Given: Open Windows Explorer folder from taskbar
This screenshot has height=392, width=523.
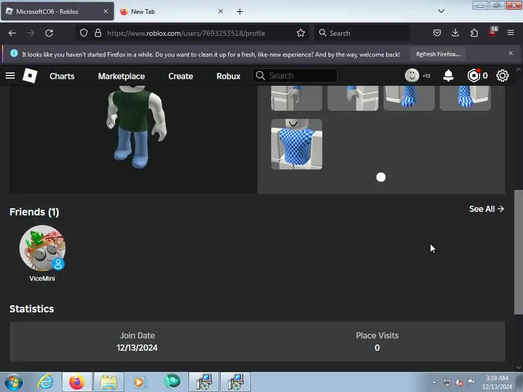Looking at the screenshot, I should pyautogui.click(x=109, y=382).
